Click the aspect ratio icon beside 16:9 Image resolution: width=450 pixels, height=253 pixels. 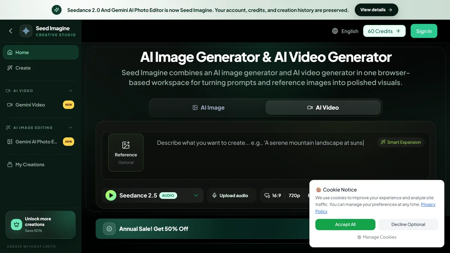click(x=267, y=195)
